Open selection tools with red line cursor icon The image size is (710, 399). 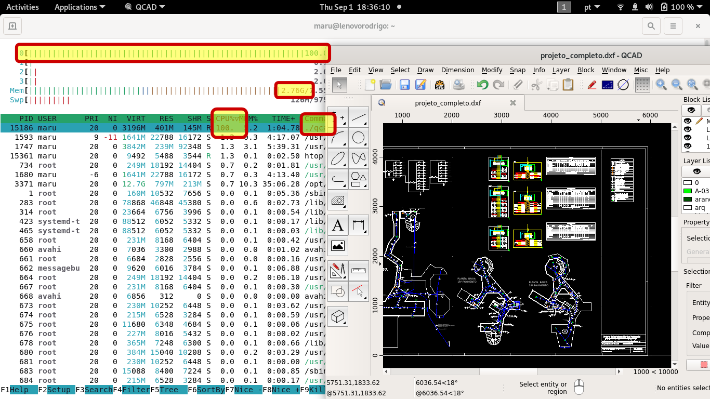359,291
